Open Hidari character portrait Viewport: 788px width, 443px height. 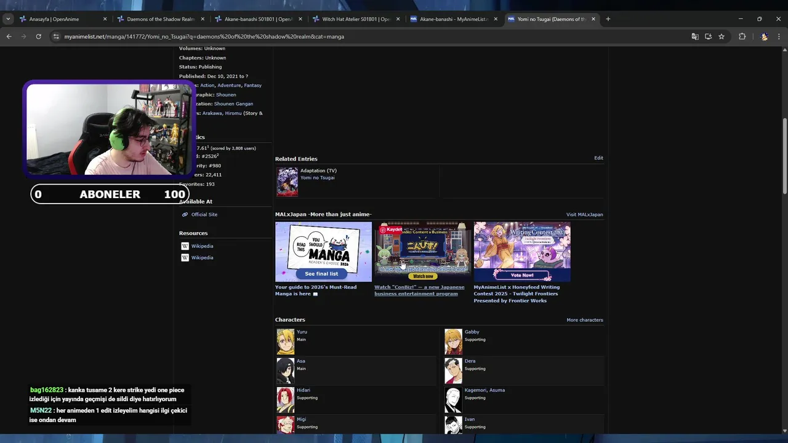pos(285,400)
